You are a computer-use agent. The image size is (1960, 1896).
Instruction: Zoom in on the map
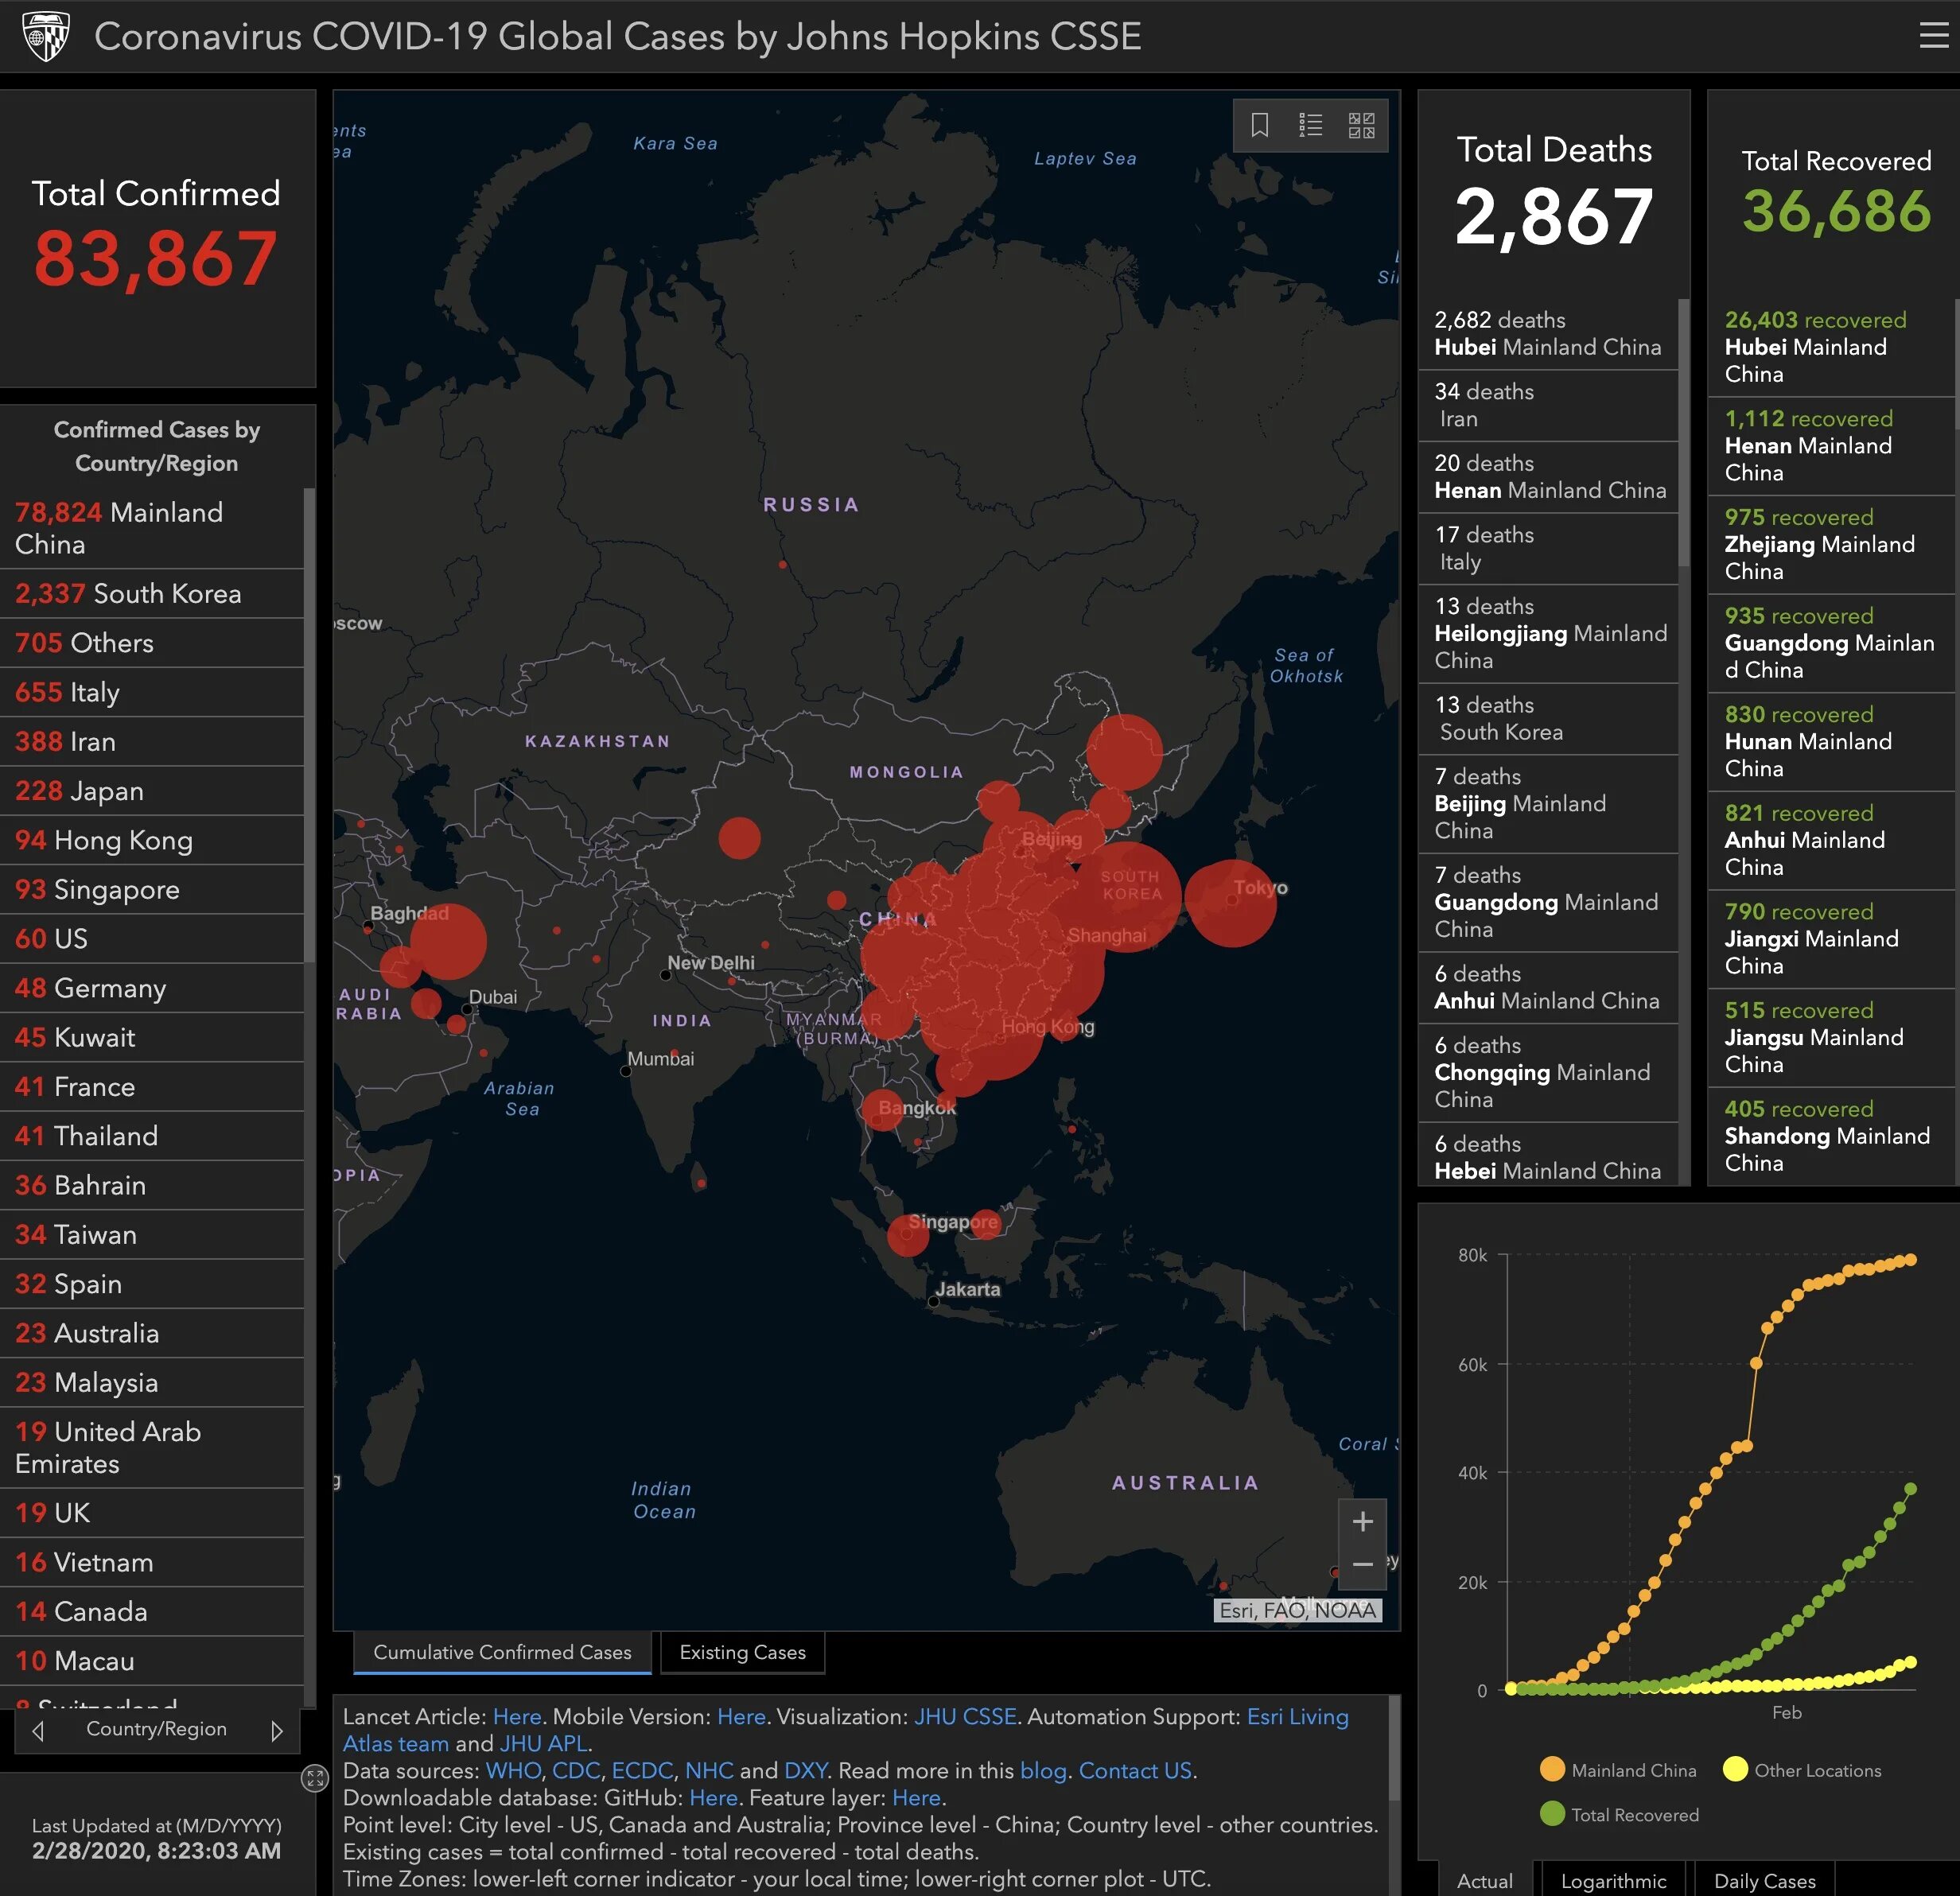coord(1362,1522)
